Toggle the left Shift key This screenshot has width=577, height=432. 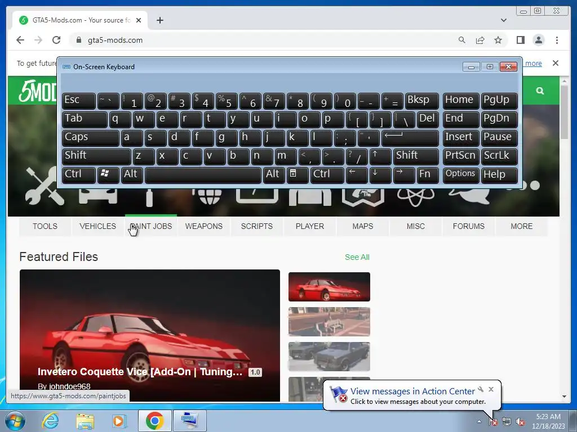coord(96,156)
